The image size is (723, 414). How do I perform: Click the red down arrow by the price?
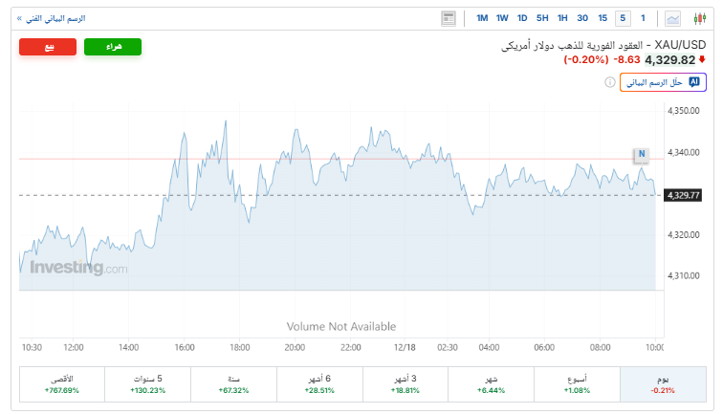[x=703, y=59]
